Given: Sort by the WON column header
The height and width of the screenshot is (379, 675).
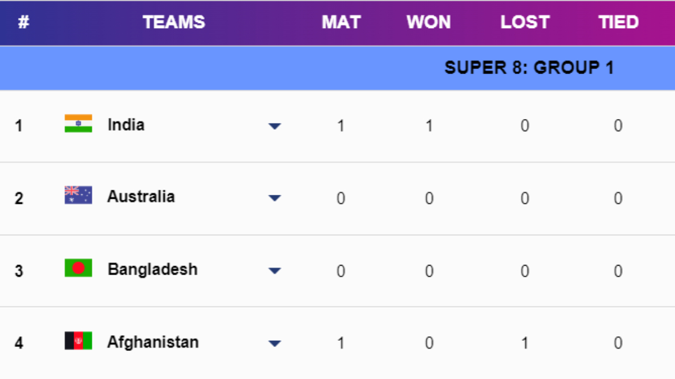Looking at the screenshot, I should coord(429,22).
